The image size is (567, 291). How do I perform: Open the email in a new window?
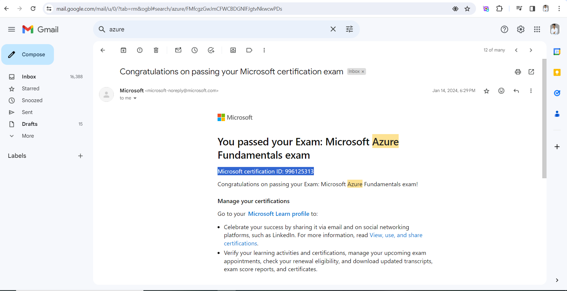(531, 72)
